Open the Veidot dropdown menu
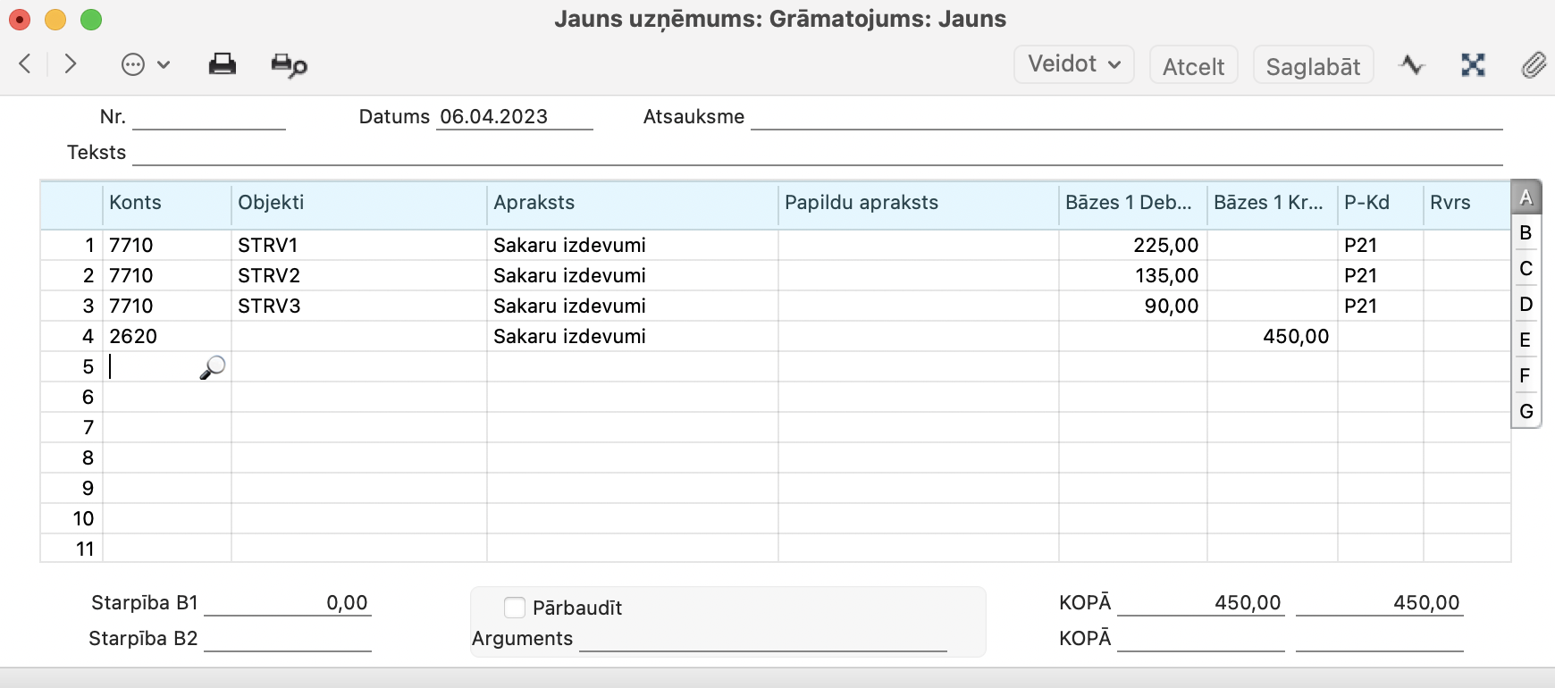The height and width of the screenshot is (688, 1555). (x=1073, y=64)
